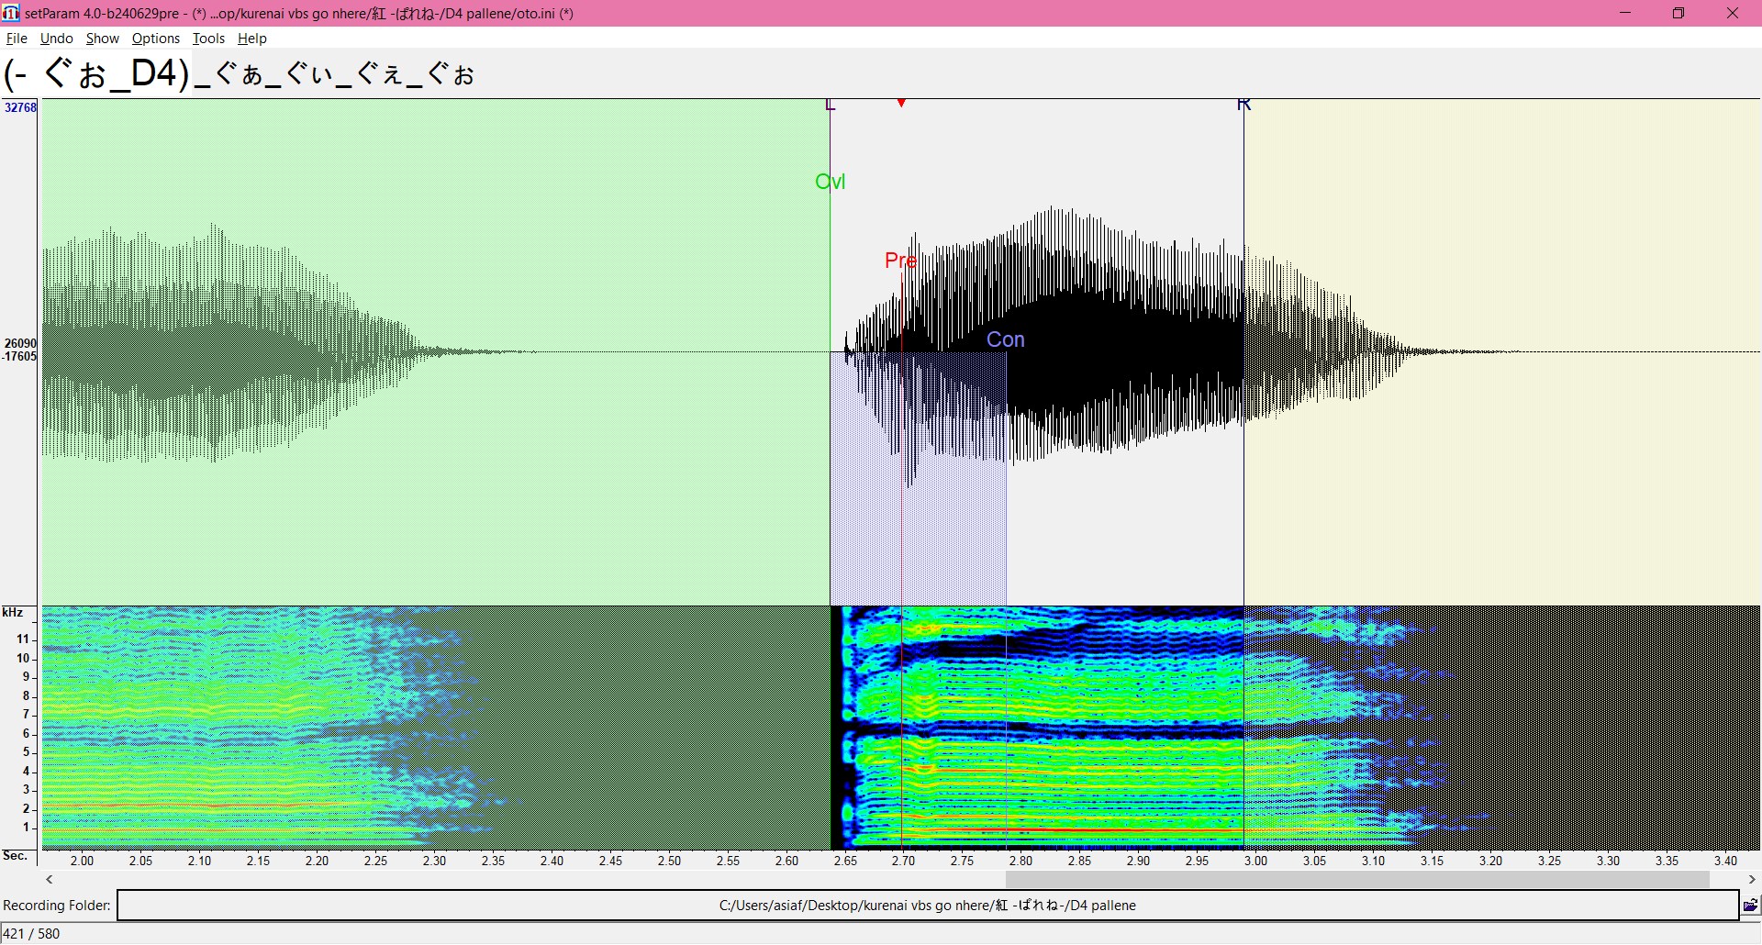The image size is (1762, 945).
Task: Click the green Ovl overlap label
Action: pos(830,182)
